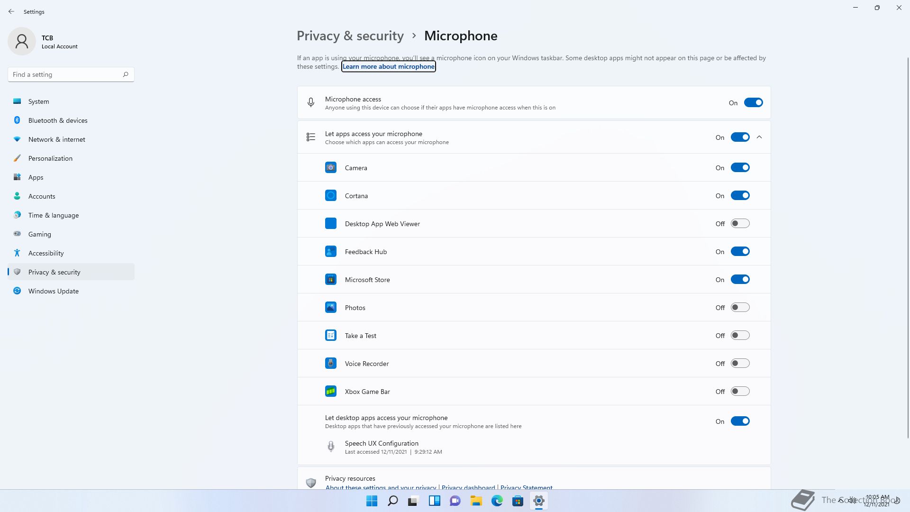
Task: Click the Desktop App Web Viewer icon
Action: click(331, 223)
